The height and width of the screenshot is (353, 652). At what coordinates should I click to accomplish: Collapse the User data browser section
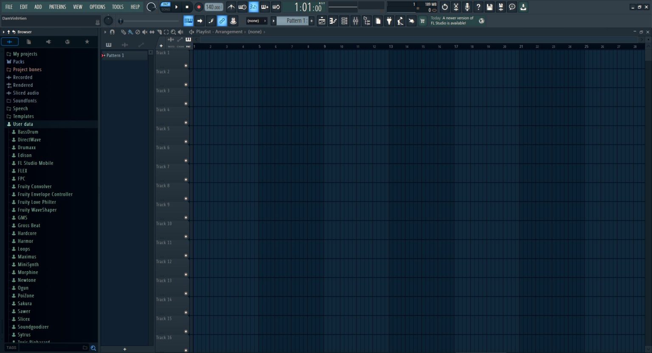(23, 124)
